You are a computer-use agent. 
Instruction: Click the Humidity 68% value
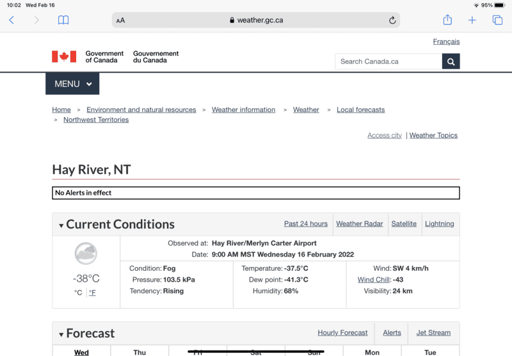click(x=291, y=291)
